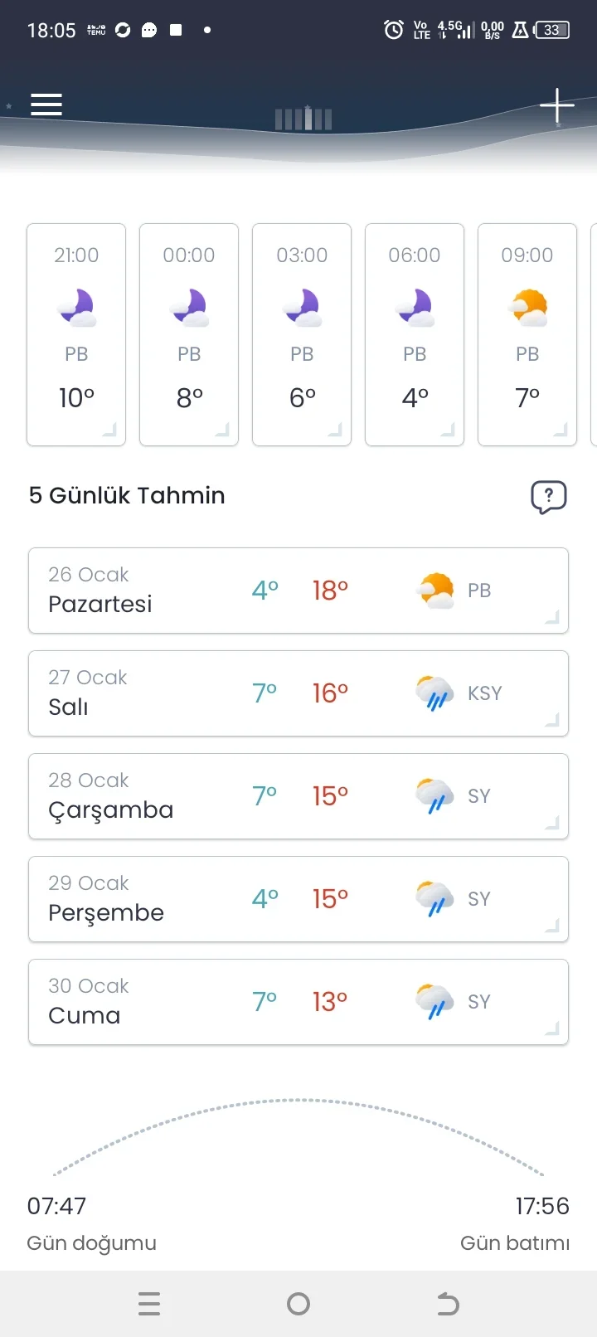Tap the rain icon for 27 Ocak Salı

[x=434, y=693]
